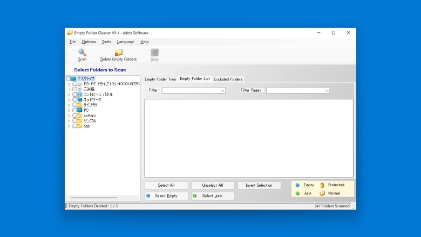Switch to Empty Folder List tab
421x237 pixels.
[x=195, y=79]
